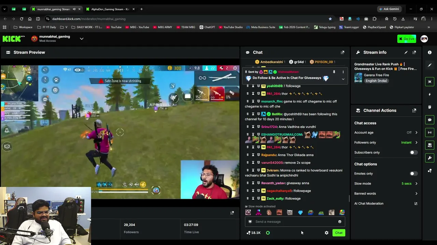This screenshot has height=245, width=437.
Task: Bookmark this page with star icon
Action: (330, 19)
